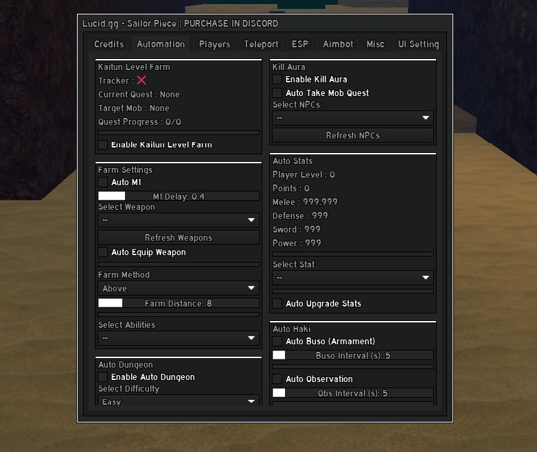
Task: Click the Farm Settings heading
Action: pos(125,170)
